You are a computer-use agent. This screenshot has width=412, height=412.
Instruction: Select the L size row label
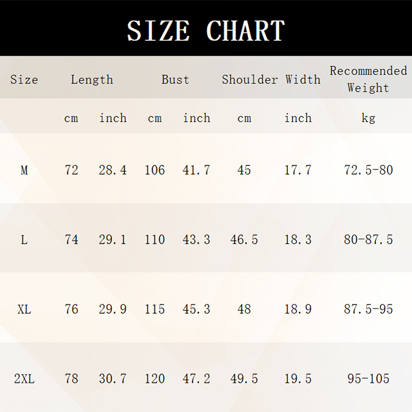point(24,239)
